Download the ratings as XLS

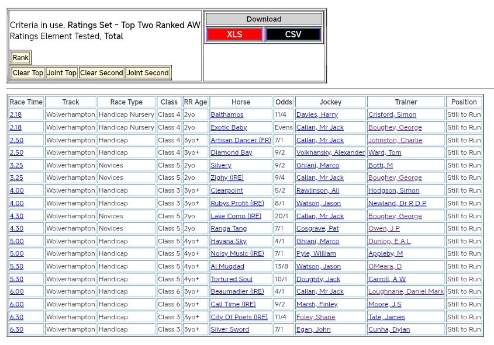(x=234, y=34)
